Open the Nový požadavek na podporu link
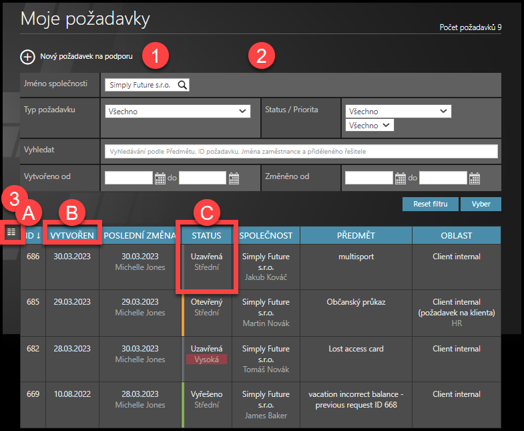The image size is (524, 431). pos(86,57)
